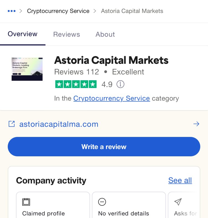Click chevron after Cryptocurrency Service breadcrumb

(x=95, y=11)
